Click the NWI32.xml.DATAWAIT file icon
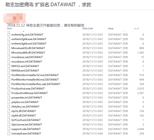Image resolution: width=154 pixels, height=140 pixels. point(9,66)
